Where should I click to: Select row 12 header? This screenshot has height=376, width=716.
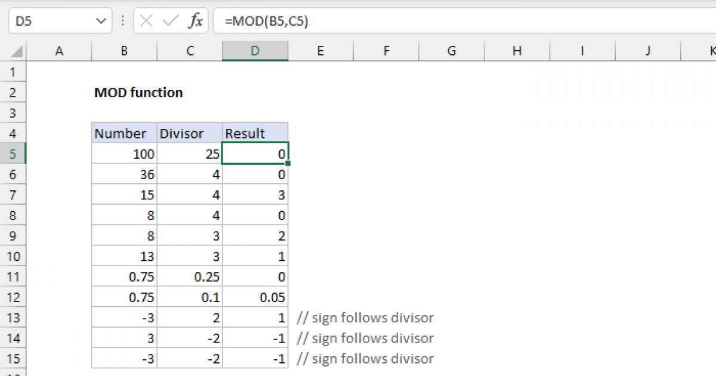13,297
